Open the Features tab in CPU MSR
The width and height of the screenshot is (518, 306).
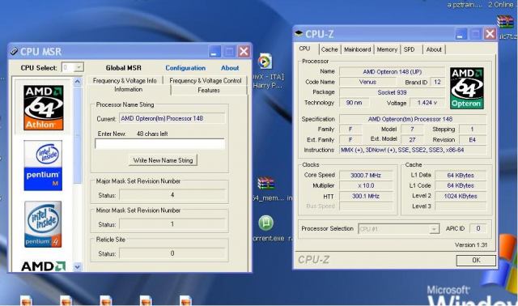pyautogui.click(x=209, y=90)
